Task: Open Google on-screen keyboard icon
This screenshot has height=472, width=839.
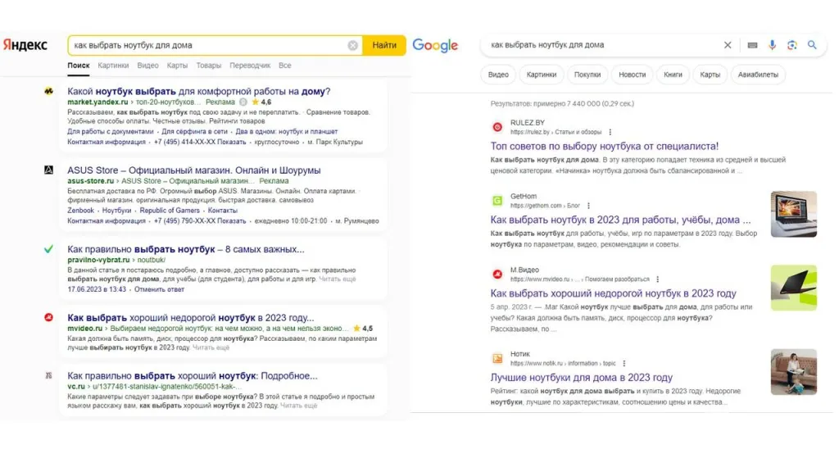Action: pos(752,45)
